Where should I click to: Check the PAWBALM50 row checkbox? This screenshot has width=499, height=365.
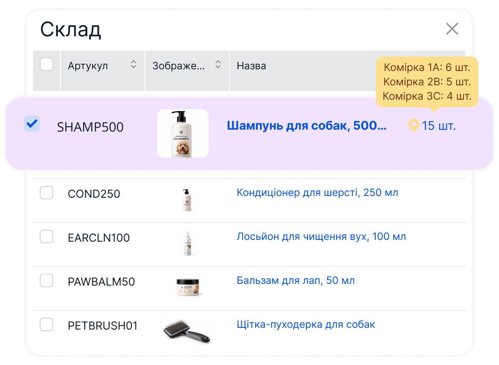tap(46, 281)
